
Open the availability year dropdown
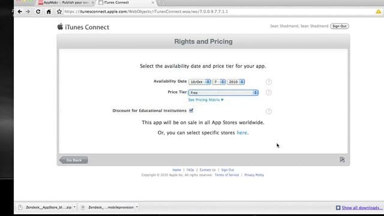(236, 82)
